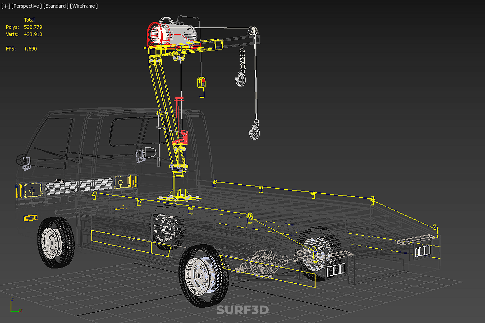This screenshot has height=323, width=485.
Task: Select the yellow pendant remote controller
Action: pos(201,83)
